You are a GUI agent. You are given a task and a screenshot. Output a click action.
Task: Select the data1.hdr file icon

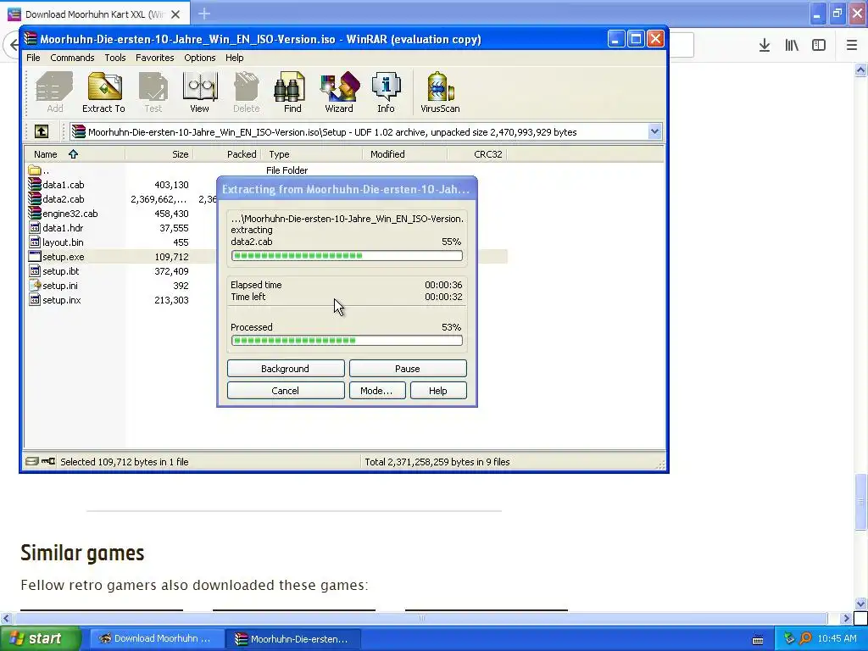pyautogui.click(x=34, y=227)
